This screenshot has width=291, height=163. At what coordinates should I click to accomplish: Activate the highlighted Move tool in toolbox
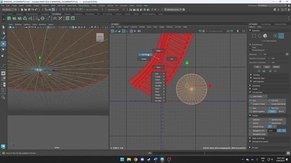tap(3, 44)
